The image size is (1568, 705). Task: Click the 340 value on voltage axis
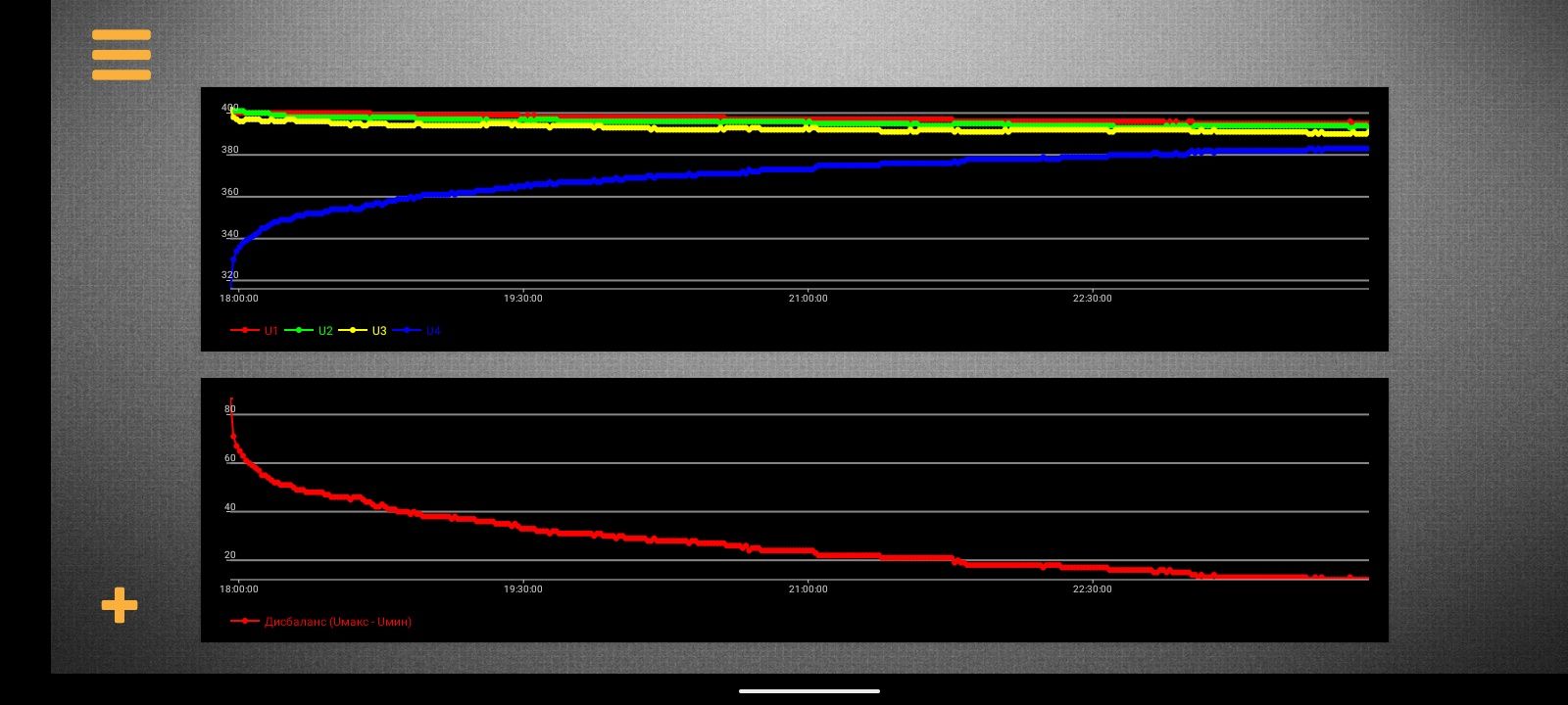(230, 234)
